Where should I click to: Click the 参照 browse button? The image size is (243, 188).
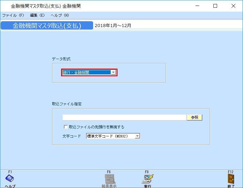coord(195,117)
